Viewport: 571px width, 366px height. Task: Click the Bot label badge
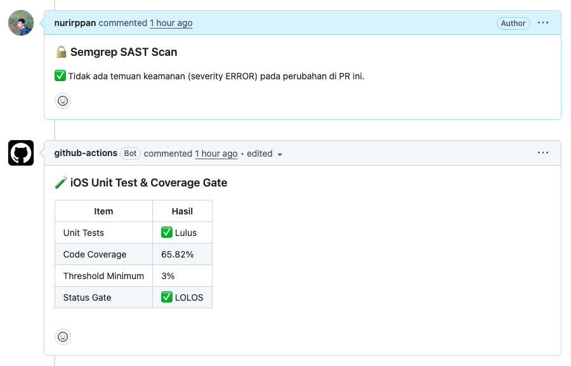130,154
